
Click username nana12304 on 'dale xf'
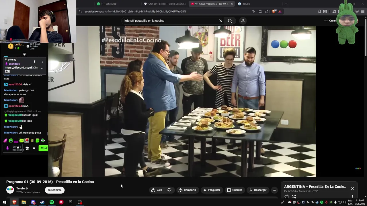tap(15, 84)
